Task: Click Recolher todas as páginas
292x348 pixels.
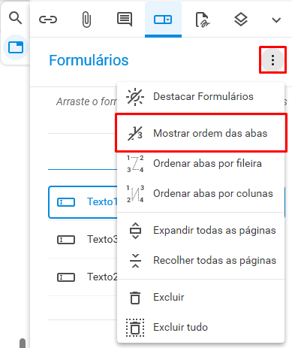Action: pyautogui.click(x=201, y=261)
